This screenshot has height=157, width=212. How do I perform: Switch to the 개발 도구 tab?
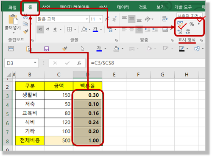point(183,7)
